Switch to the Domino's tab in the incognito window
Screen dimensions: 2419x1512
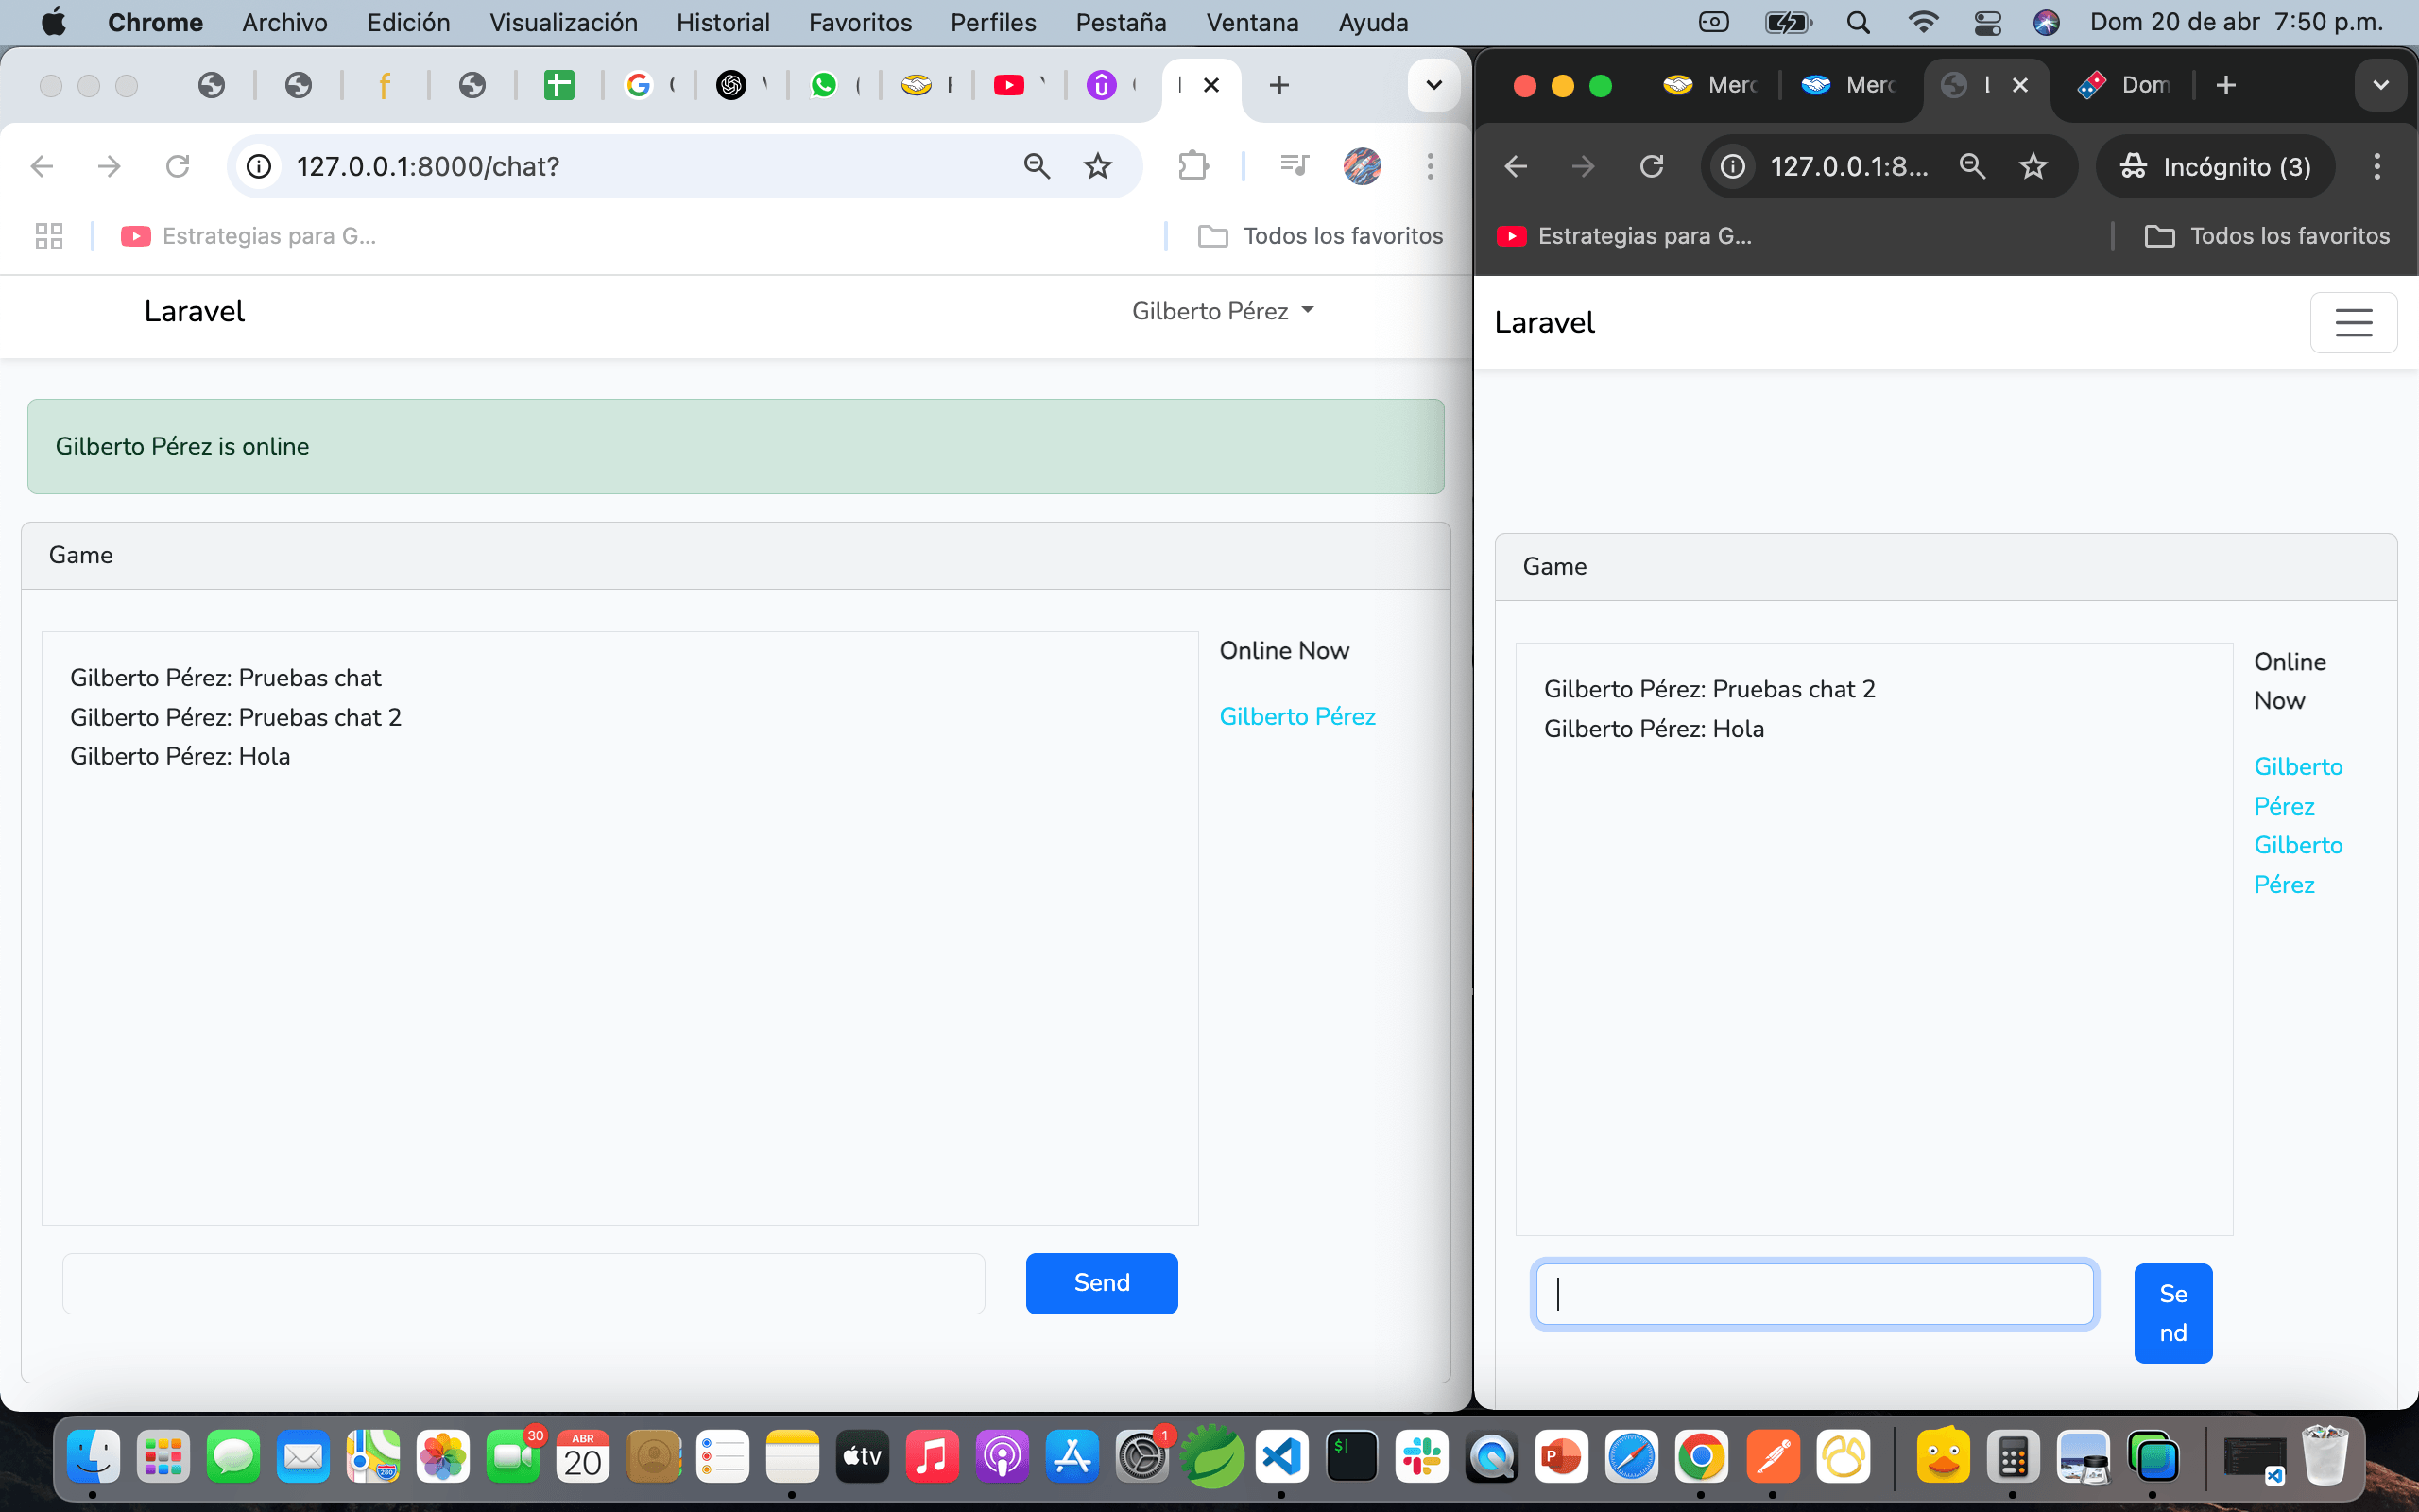pos(2123,85)
